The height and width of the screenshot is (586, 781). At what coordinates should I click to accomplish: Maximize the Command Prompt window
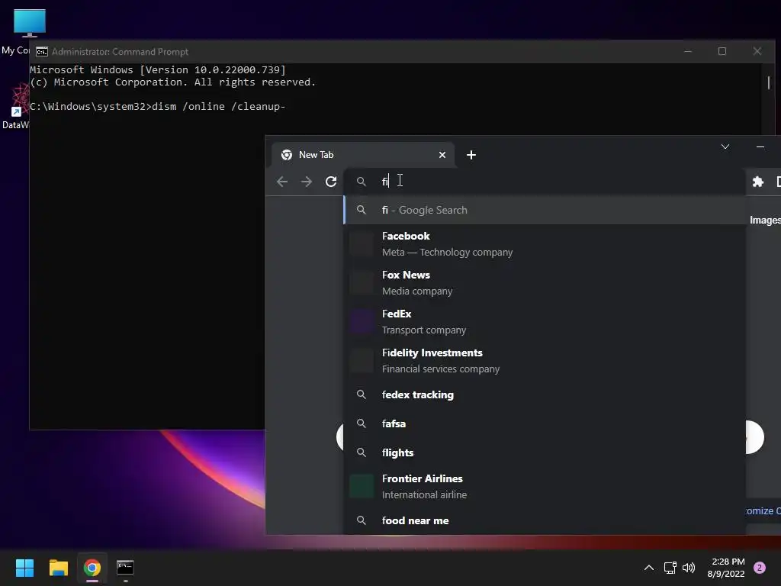[x=722, y=51]
